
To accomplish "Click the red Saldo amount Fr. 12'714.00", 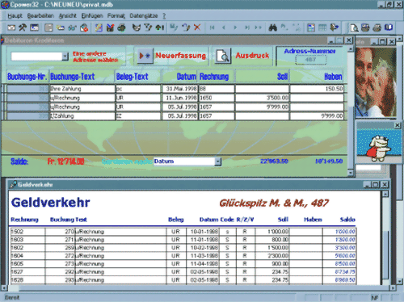I will [x=65, y=161].
